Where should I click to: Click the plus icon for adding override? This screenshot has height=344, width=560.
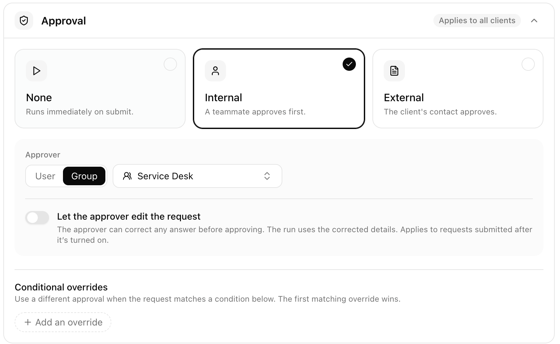(x=28, y=322)
